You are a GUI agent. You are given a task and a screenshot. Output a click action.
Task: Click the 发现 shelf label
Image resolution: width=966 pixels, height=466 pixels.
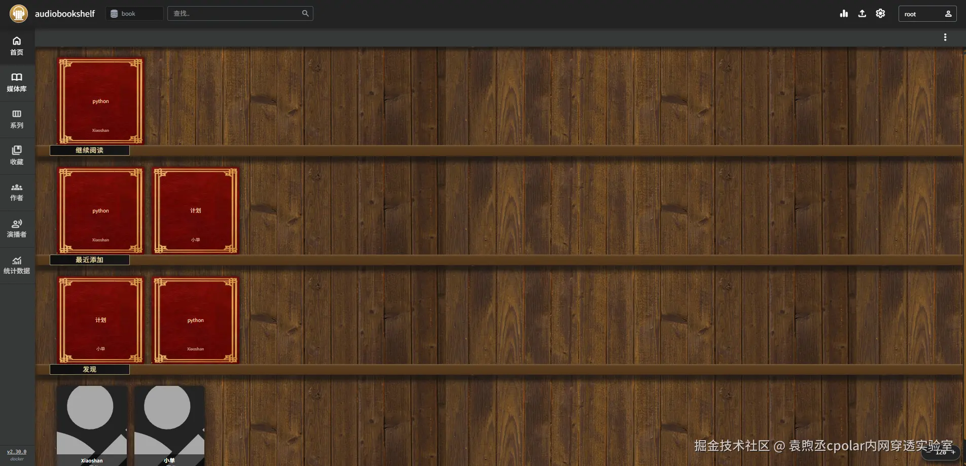click(x=90, y=370)
